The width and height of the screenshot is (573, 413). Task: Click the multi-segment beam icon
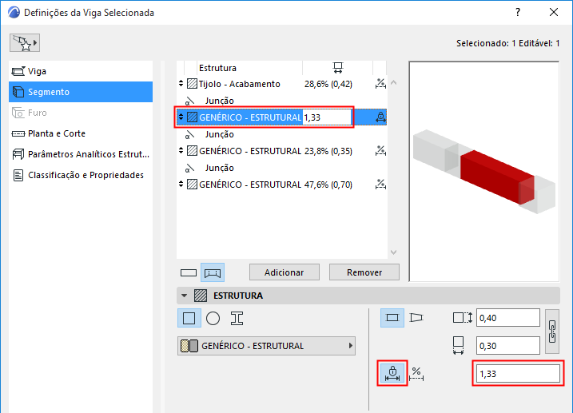click(x=213, y=272)
